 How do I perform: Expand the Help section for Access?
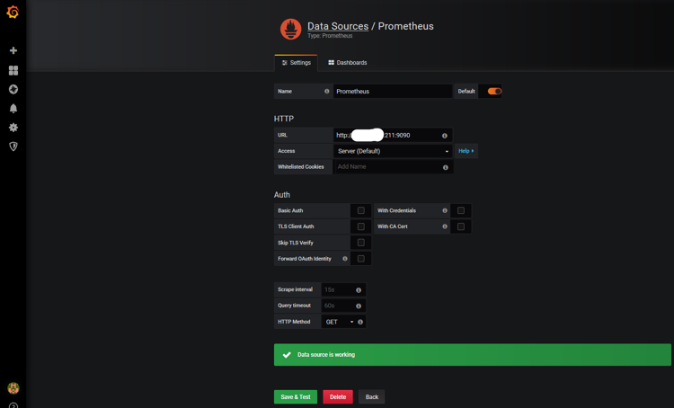(x=466, y=151)
